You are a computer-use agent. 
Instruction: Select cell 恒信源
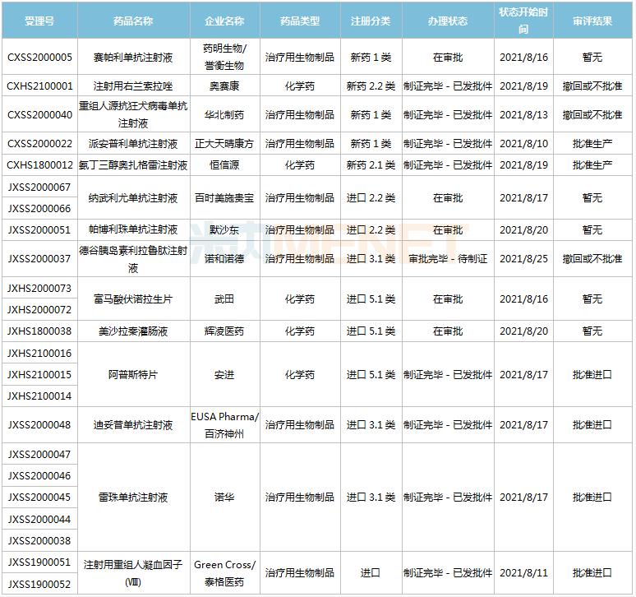224,164
